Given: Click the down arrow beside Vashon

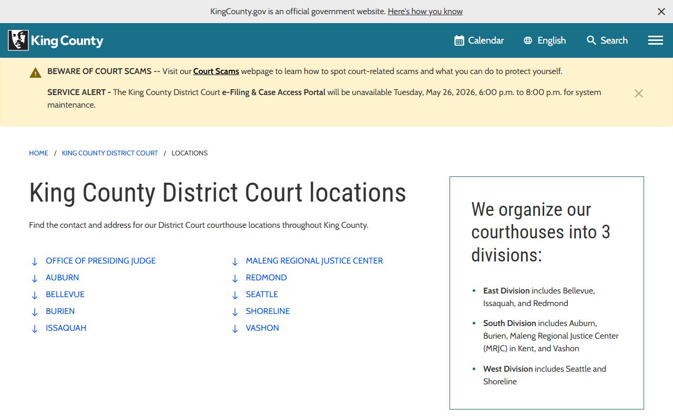Looking at the screenshot, I should click(x=235, y=329).
